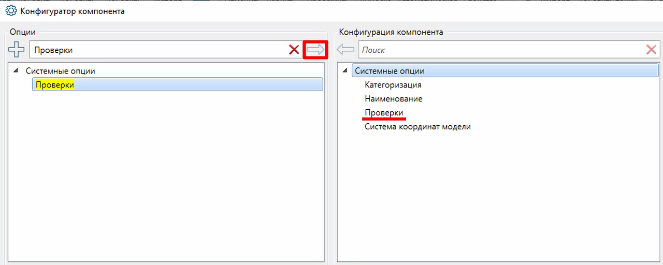Click the blue plus add-option icon

pyautogui.click(x=17, y=50)
